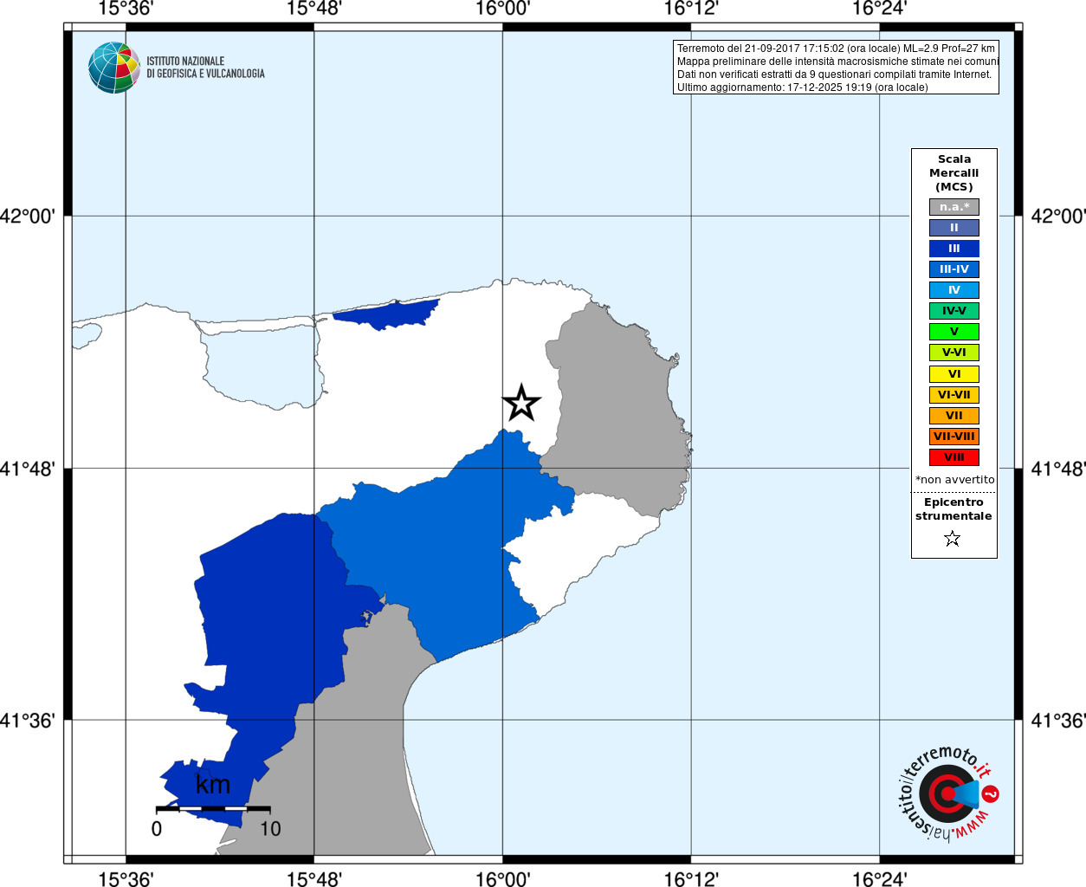Select the bright green V legend swatch

pyautogui.click(x=954, y=332)
